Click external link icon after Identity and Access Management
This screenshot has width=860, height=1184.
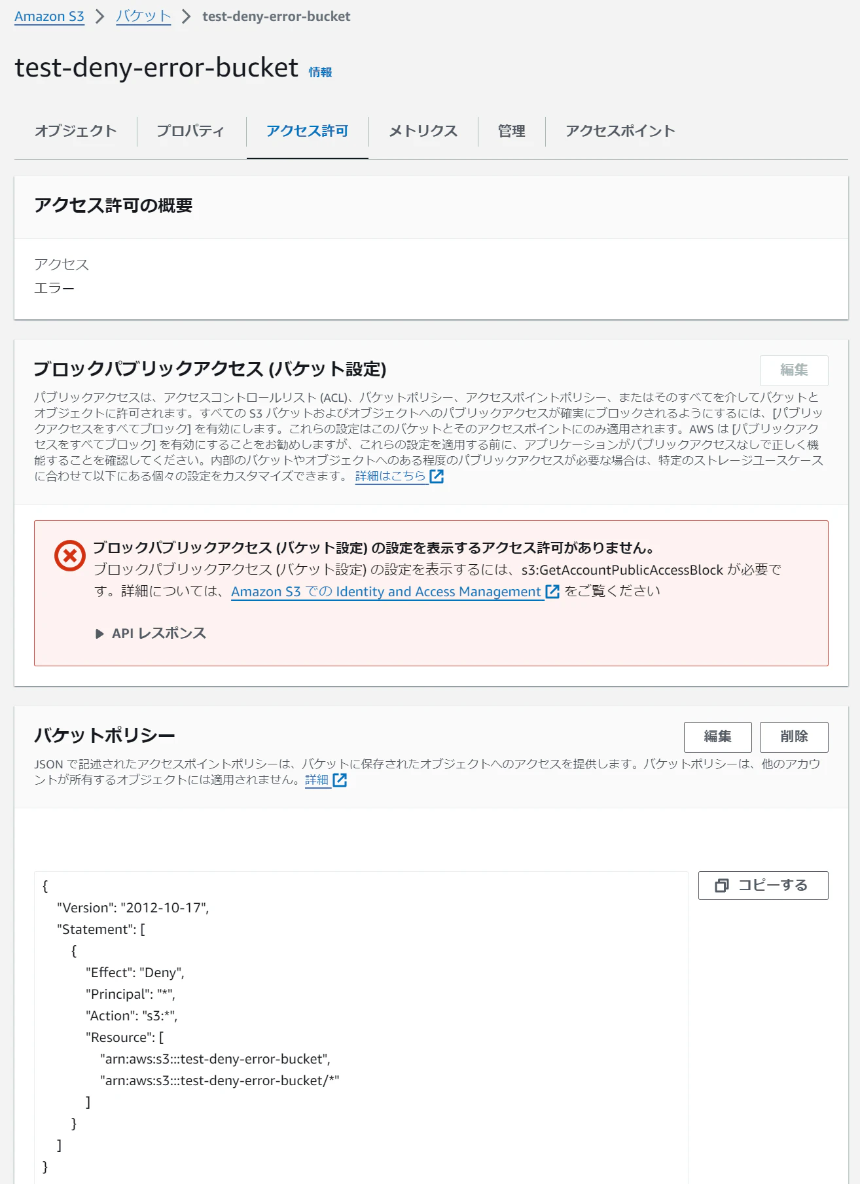552,592
